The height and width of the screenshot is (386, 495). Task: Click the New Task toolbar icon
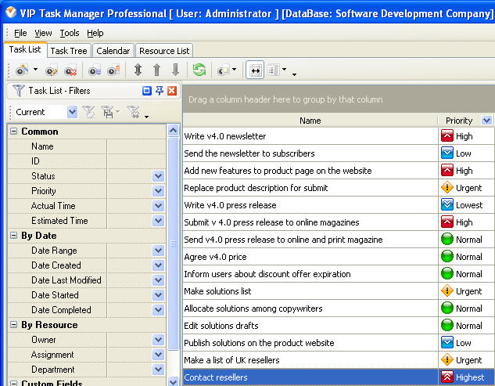click(x=22, y=70)
